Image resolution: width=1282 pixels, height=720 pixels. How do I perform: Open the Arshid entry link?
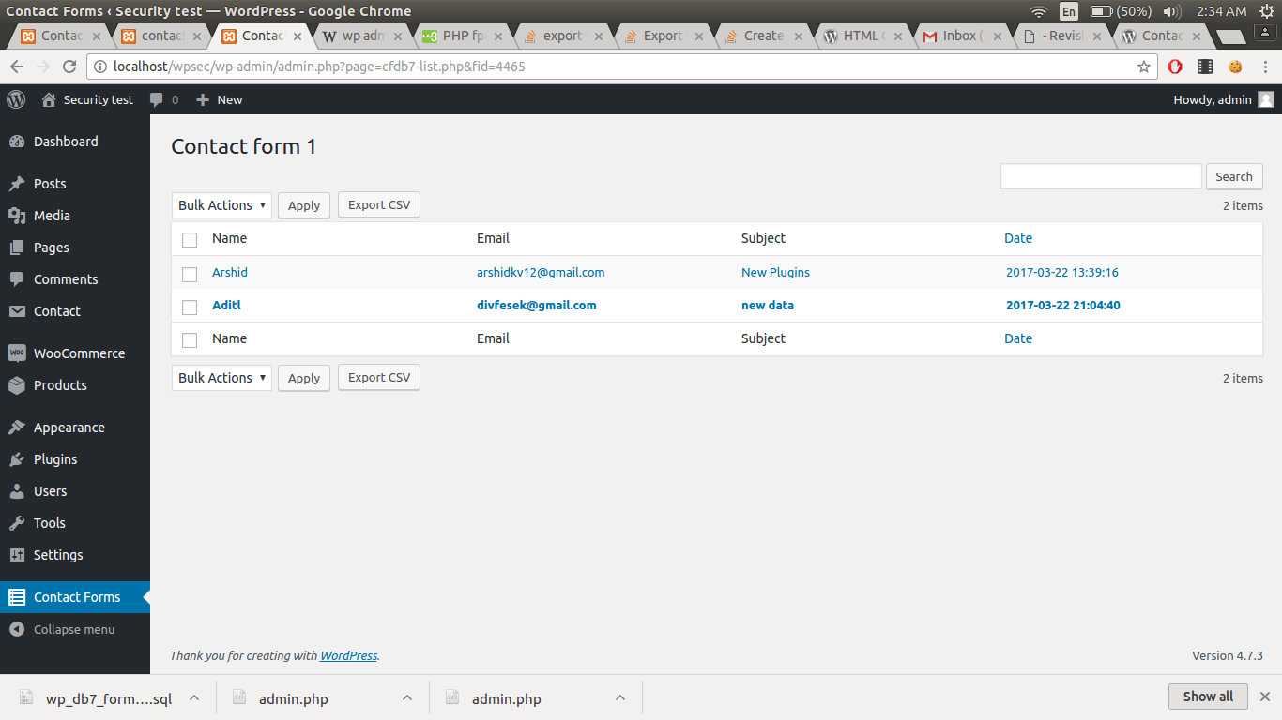(x=229, y=272)
